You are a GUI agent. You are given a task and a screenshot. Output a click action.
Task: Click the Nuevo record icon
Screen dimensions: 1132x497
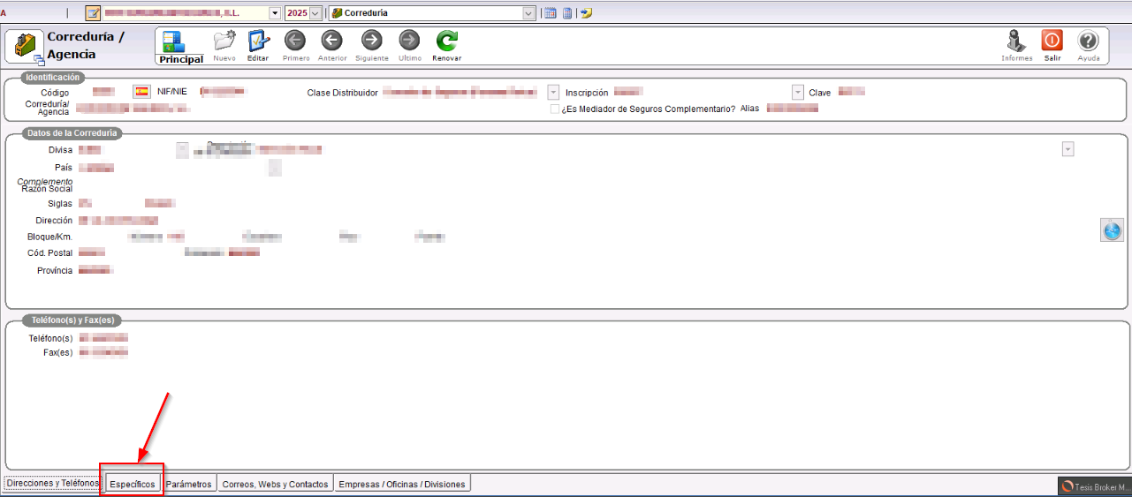click(x=224, y=46)
